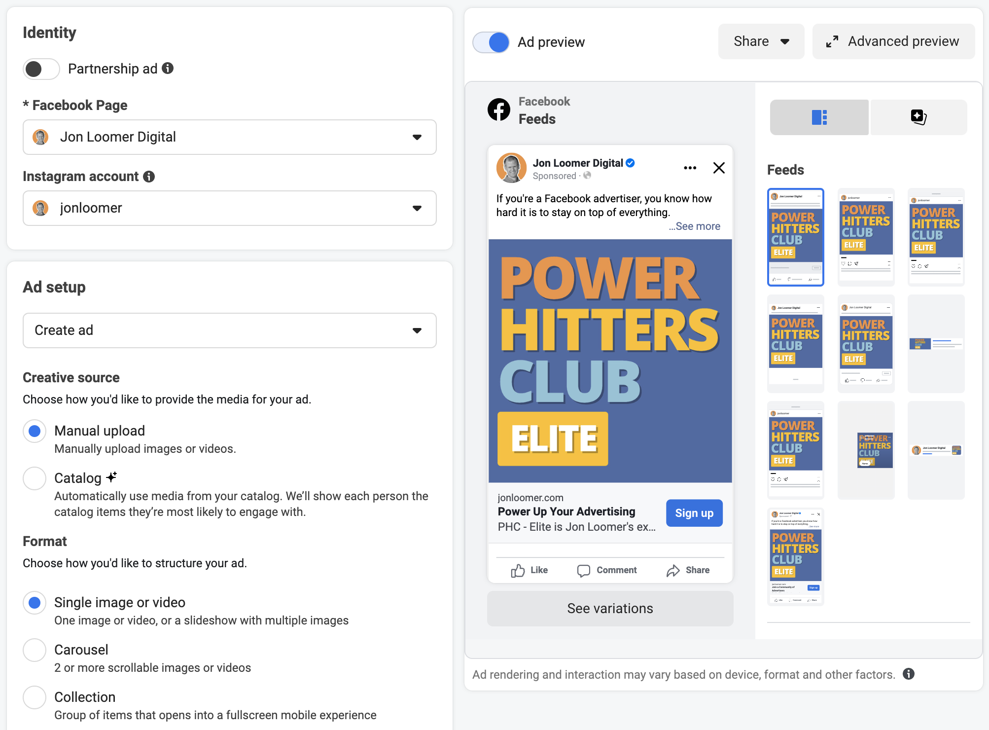Click the 'Sponsored' label in ad preview
Image resolution: width=989 pixels, height=730 pixels.
pyautogui.click(x=554, y=176)
